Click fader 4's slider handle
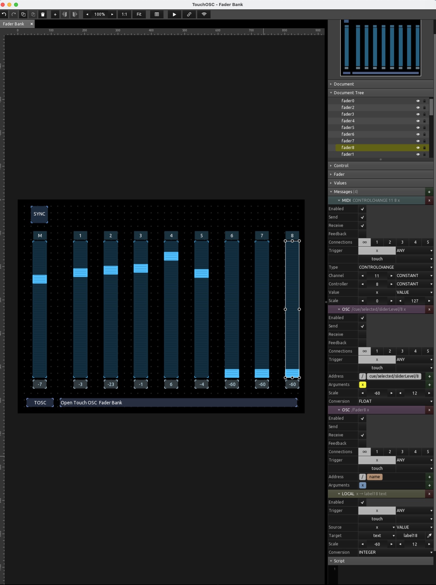This screenshot has height=585, width=436. [x=171, y=256]
